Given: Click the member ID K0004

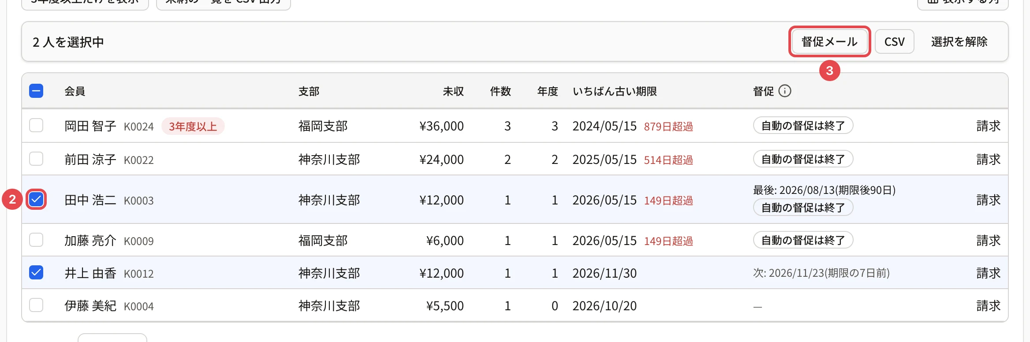Looking at the screenshot, I should [139, 306].
